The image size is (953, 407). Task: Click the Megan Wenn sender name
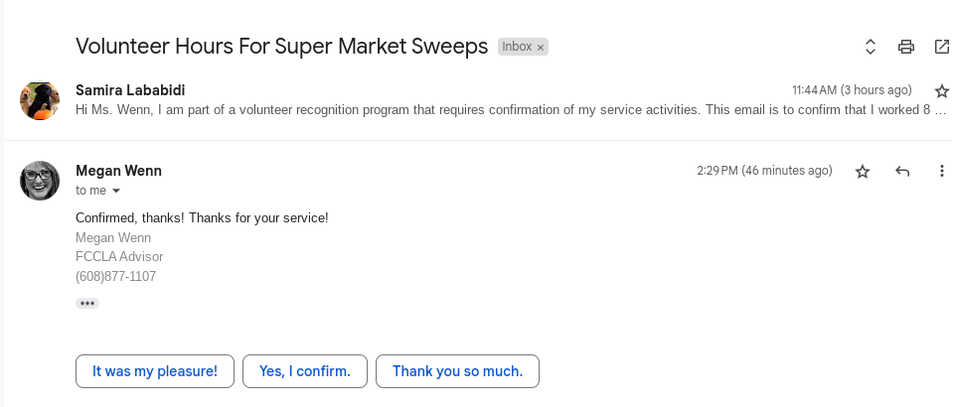coord(118,171)
